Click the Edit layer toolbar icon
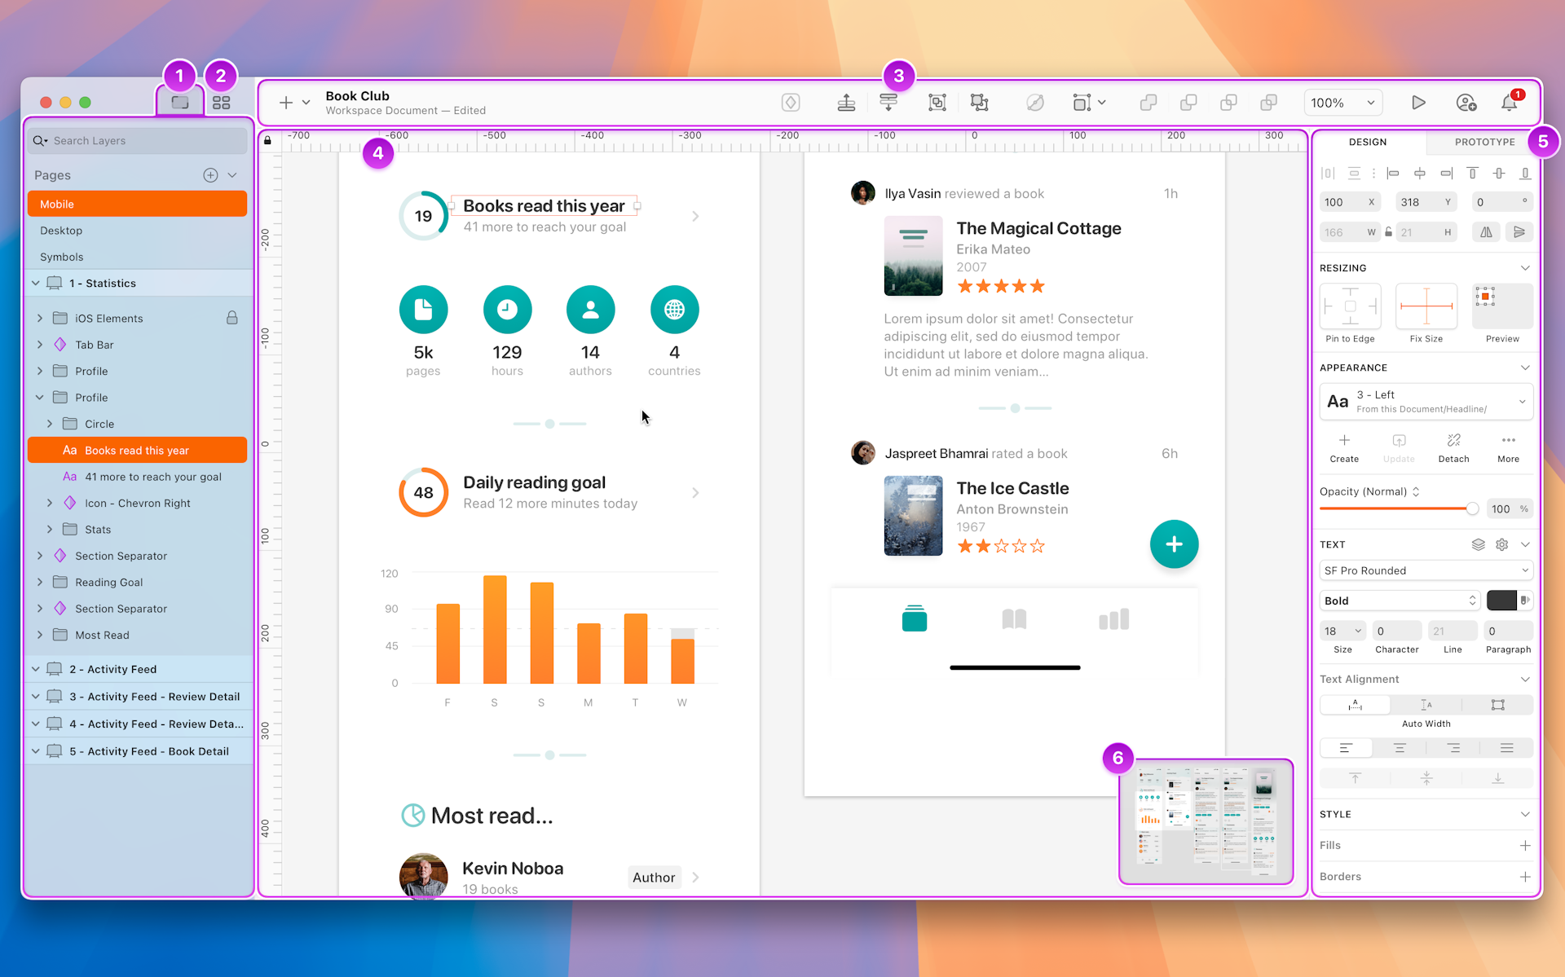Image resolution: width=1565 pixels, height=977 pixels. (1035, 103)
